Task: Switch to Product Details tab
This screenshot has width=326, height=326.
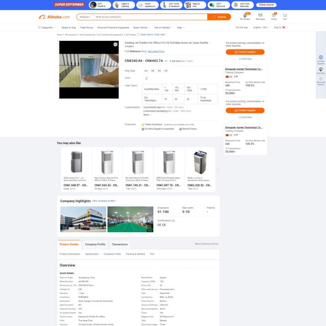Action: [69, 244]
